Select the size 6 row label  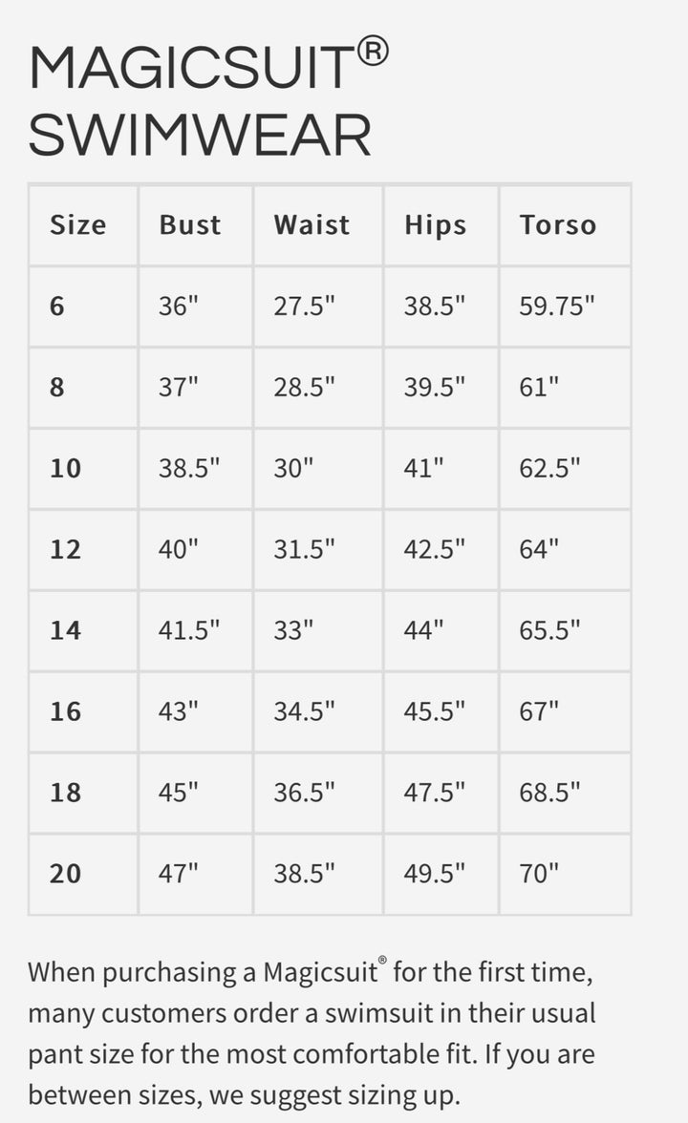click(58, 307)
